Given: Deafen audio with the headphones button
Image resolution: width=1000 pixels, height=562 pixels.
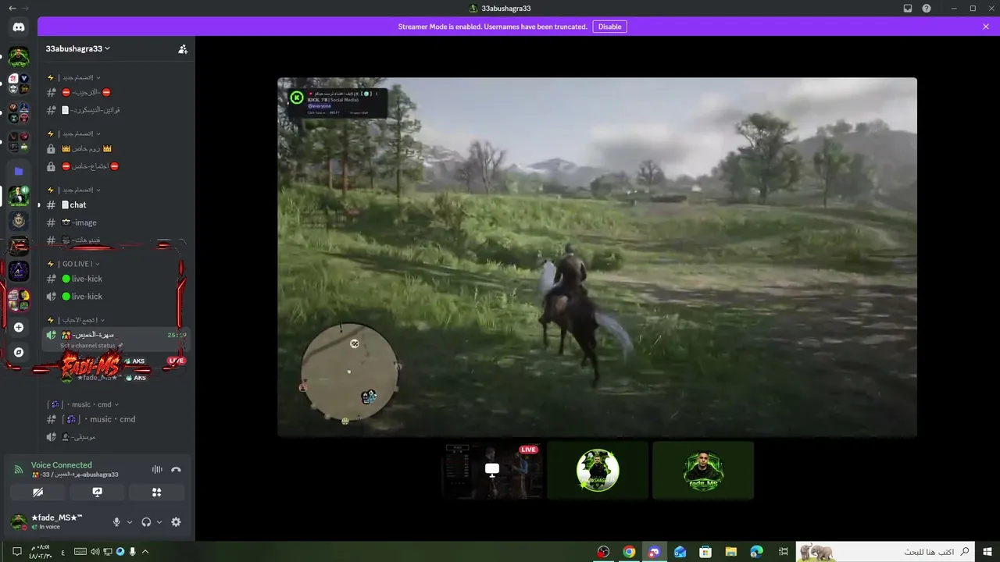Looking at the screenshot, I should [x=146, y=522].
